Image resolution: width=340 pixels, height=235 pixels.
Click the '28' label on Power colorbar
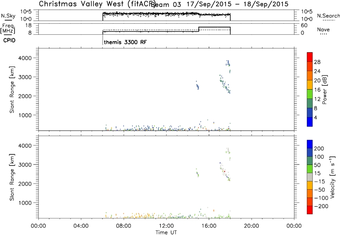tap(317, 62)
